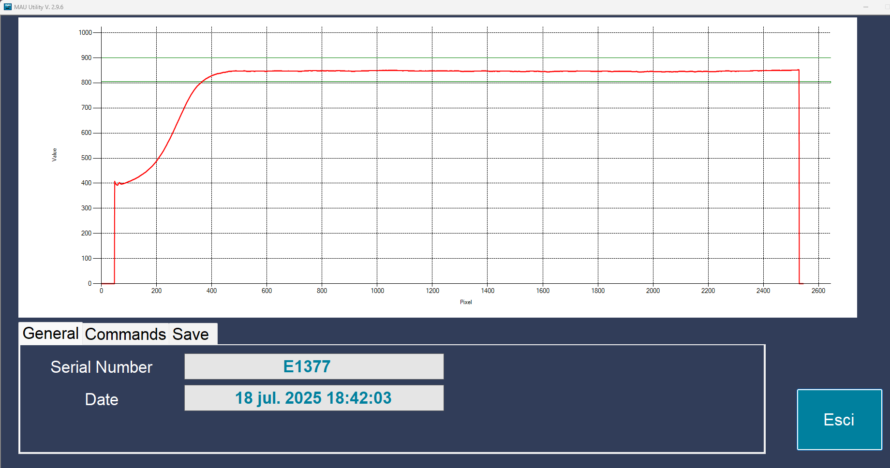
Task: Click the 1000 label on y-axis
Action: click(x=85, y=32)
